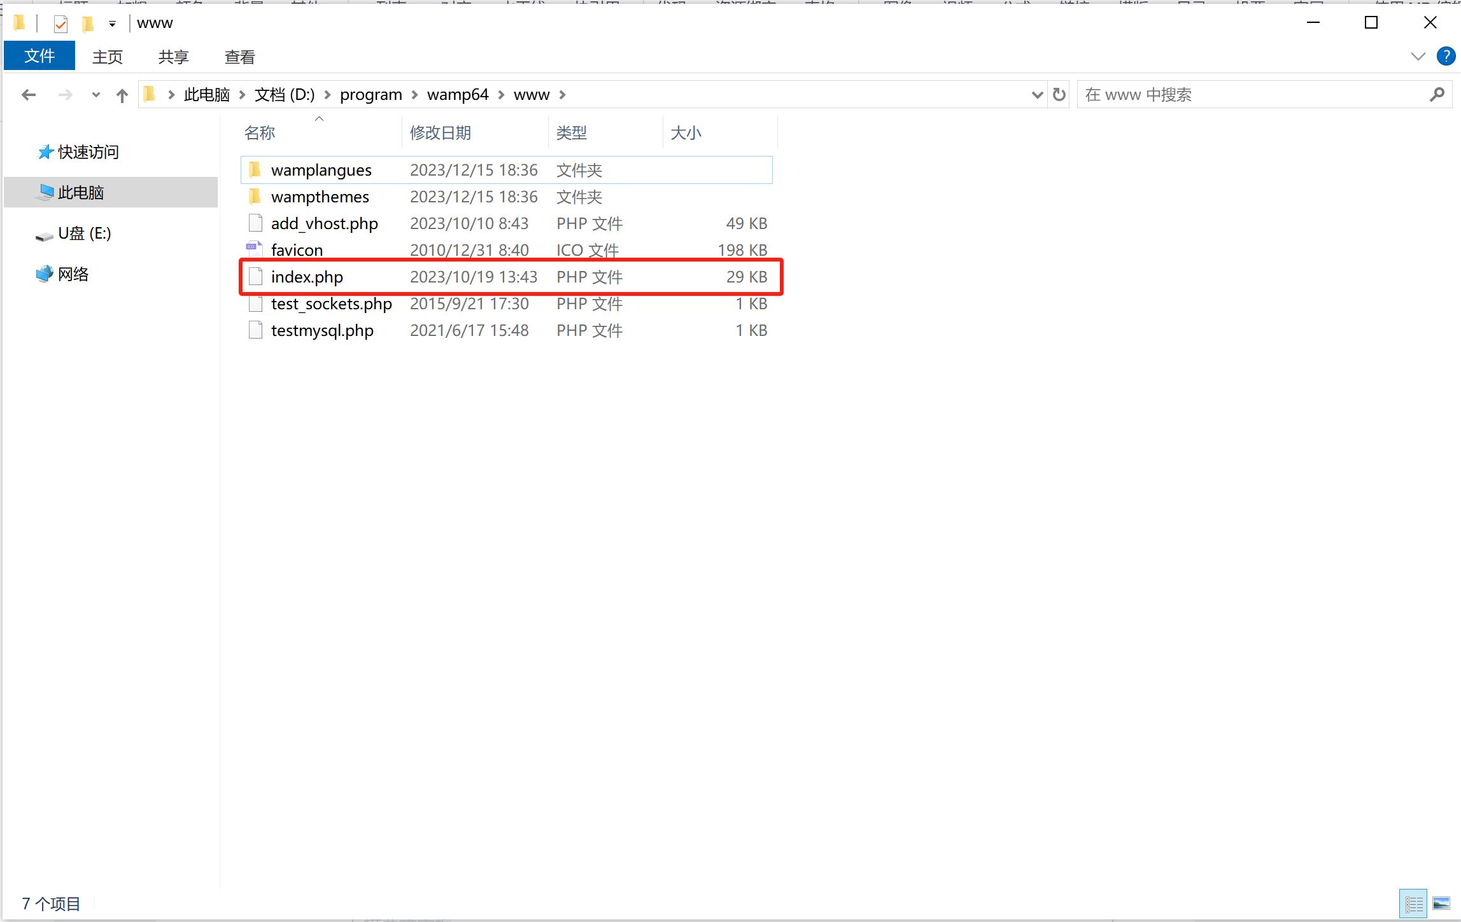Click the index.php file name
1461x922 pixels.
307,277
